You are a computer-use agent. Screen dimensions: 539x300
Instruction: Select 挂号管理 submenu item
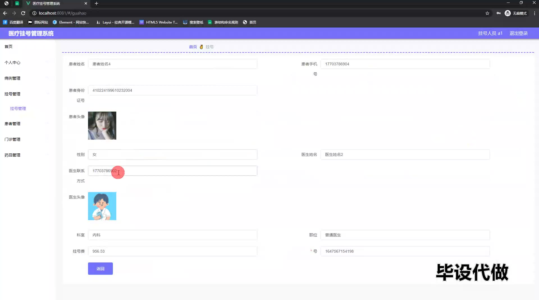(x=18, y=108)
